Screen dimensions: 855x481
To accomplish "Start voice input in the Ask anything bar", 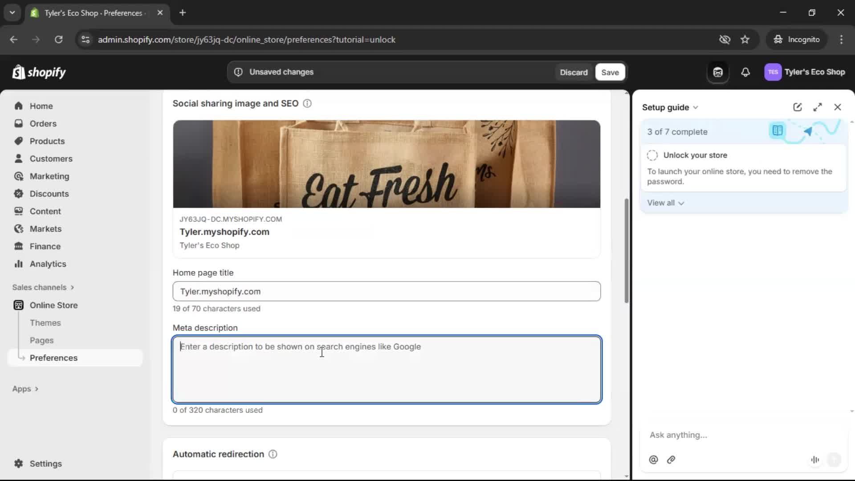I will [815, 460].
